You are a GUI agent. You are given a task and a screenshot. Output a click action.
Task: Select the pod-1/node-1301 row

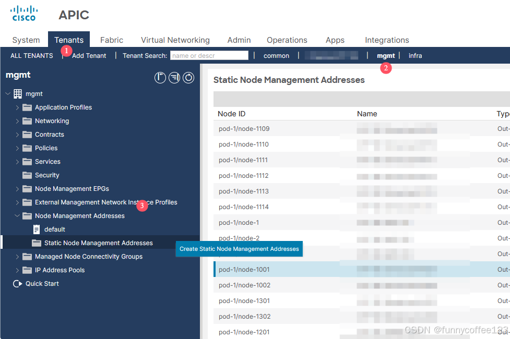click(x=361, y=300)
